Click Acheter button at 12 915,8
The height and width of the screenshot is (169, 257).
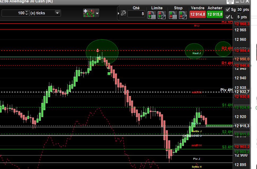click(215, 14)
